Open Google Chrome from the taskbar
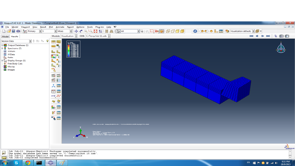Viewport: 295px width, 166px height. coord(28,163)
